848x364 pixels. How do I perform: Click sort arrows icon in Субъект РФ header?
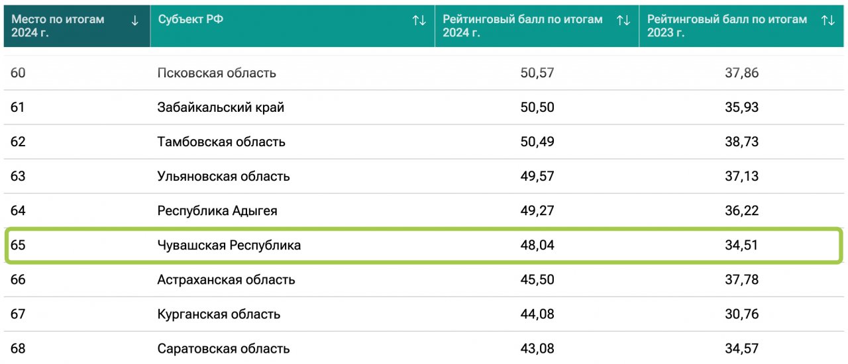coord(419,21)
